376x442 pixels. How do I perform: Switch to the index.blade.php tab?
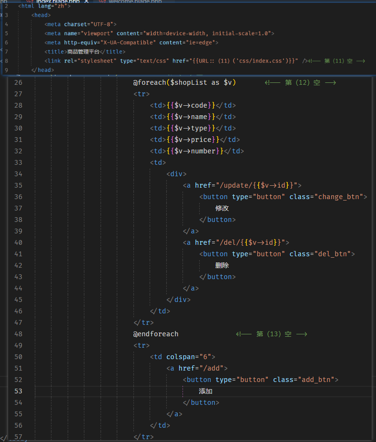[x=58, y=1]
